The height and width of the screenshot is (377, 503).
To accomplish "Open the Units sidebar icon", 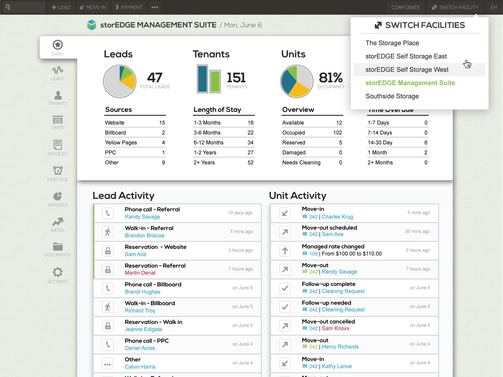I will click(58, 123).
